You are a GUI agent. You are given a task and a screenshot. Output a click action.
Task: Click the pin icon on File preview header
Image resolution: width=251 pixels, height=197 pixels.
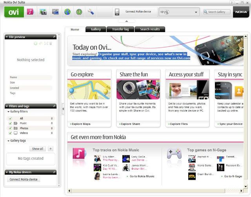54,37
